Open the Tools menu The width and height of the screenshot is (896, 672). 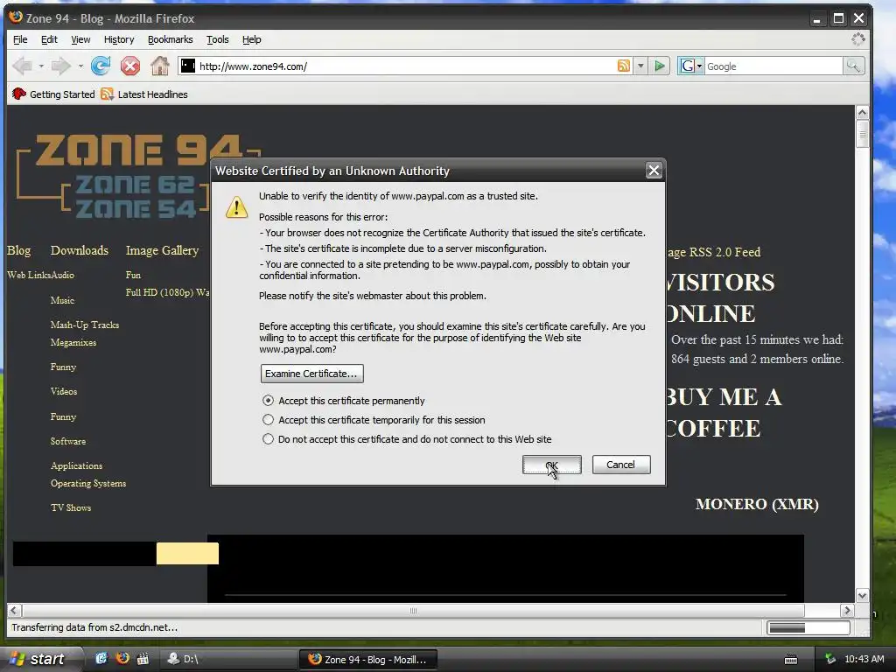[217, 39]
